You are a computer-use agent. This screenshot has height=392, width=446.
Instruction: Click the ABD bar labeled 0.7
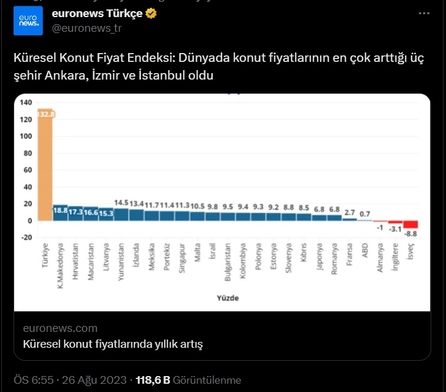(x=365, y=220)
